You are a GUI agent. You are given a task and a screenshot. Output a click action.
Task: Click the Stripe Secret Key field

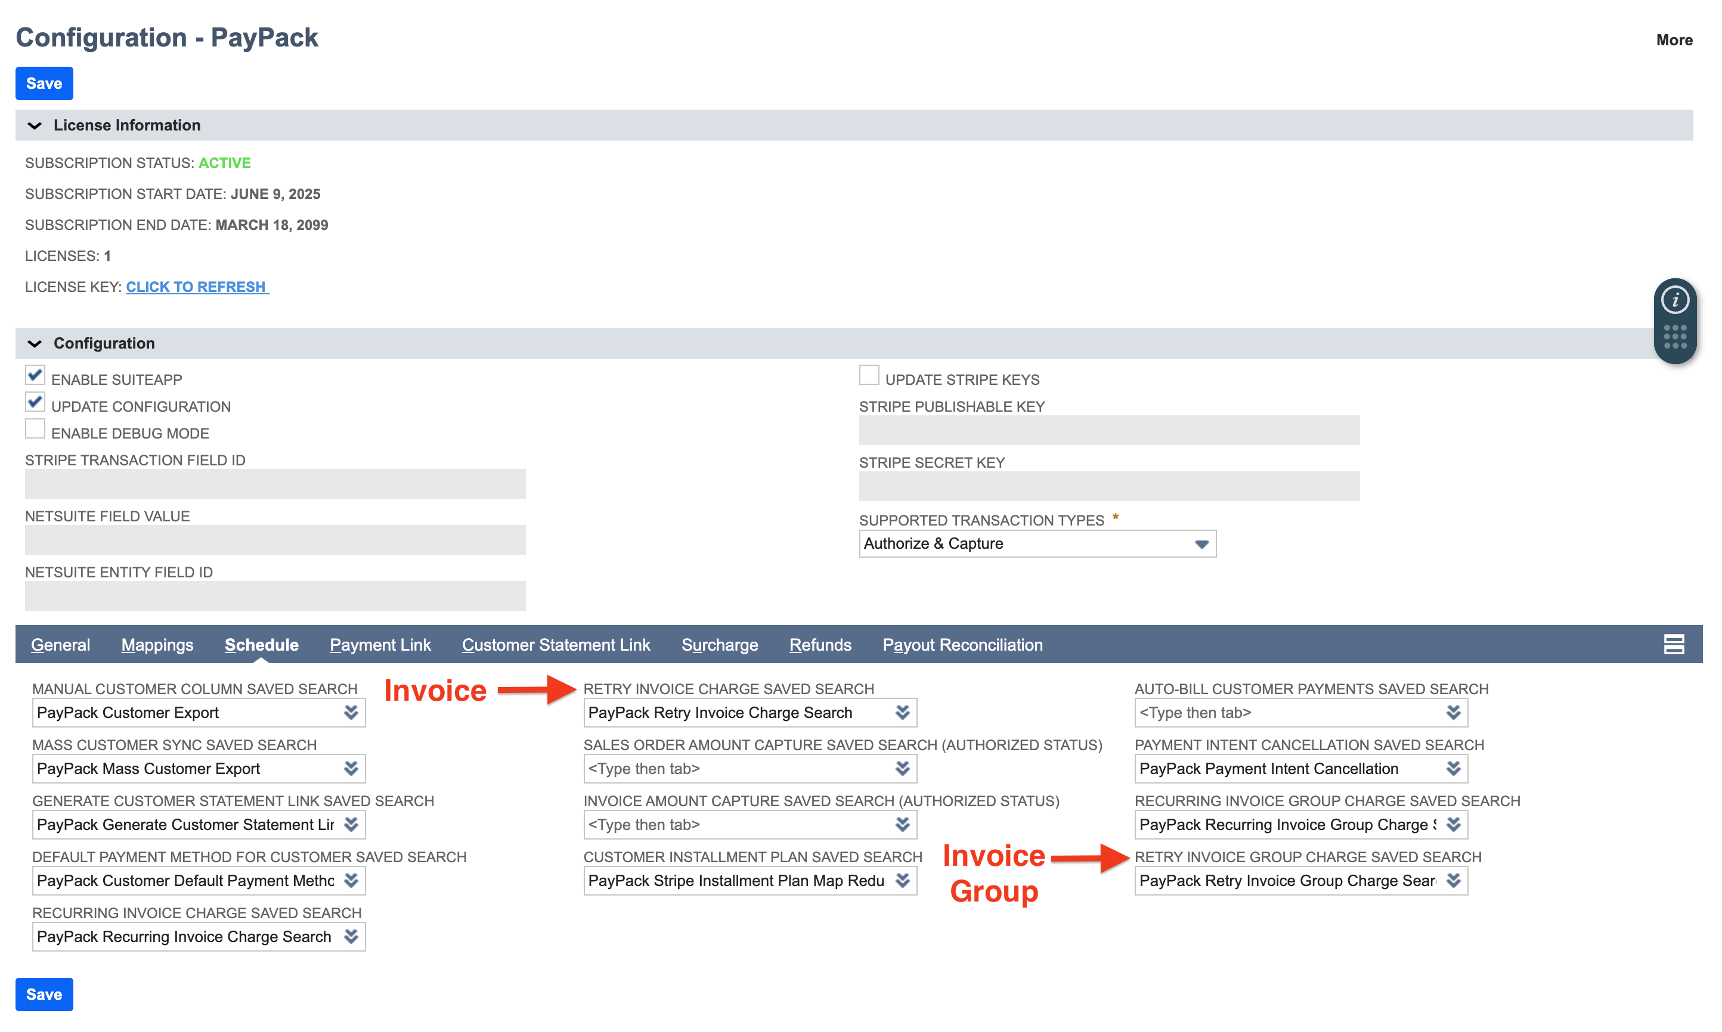click(1109, 486)
